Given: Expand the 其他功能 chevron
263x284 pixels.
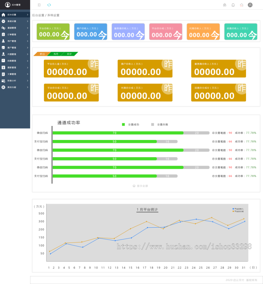Looking at the screenshot, I should [27, 87].
